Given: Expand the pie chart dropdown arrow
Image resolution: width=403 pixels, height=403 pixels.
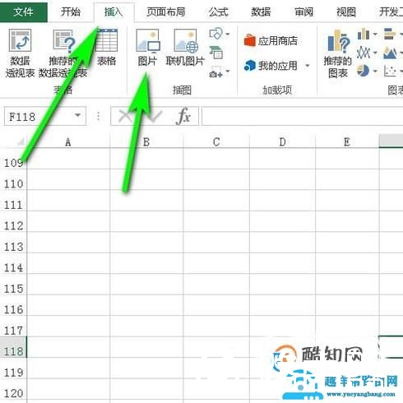Looking at the screenshot, I should click(x=375, y=72).
